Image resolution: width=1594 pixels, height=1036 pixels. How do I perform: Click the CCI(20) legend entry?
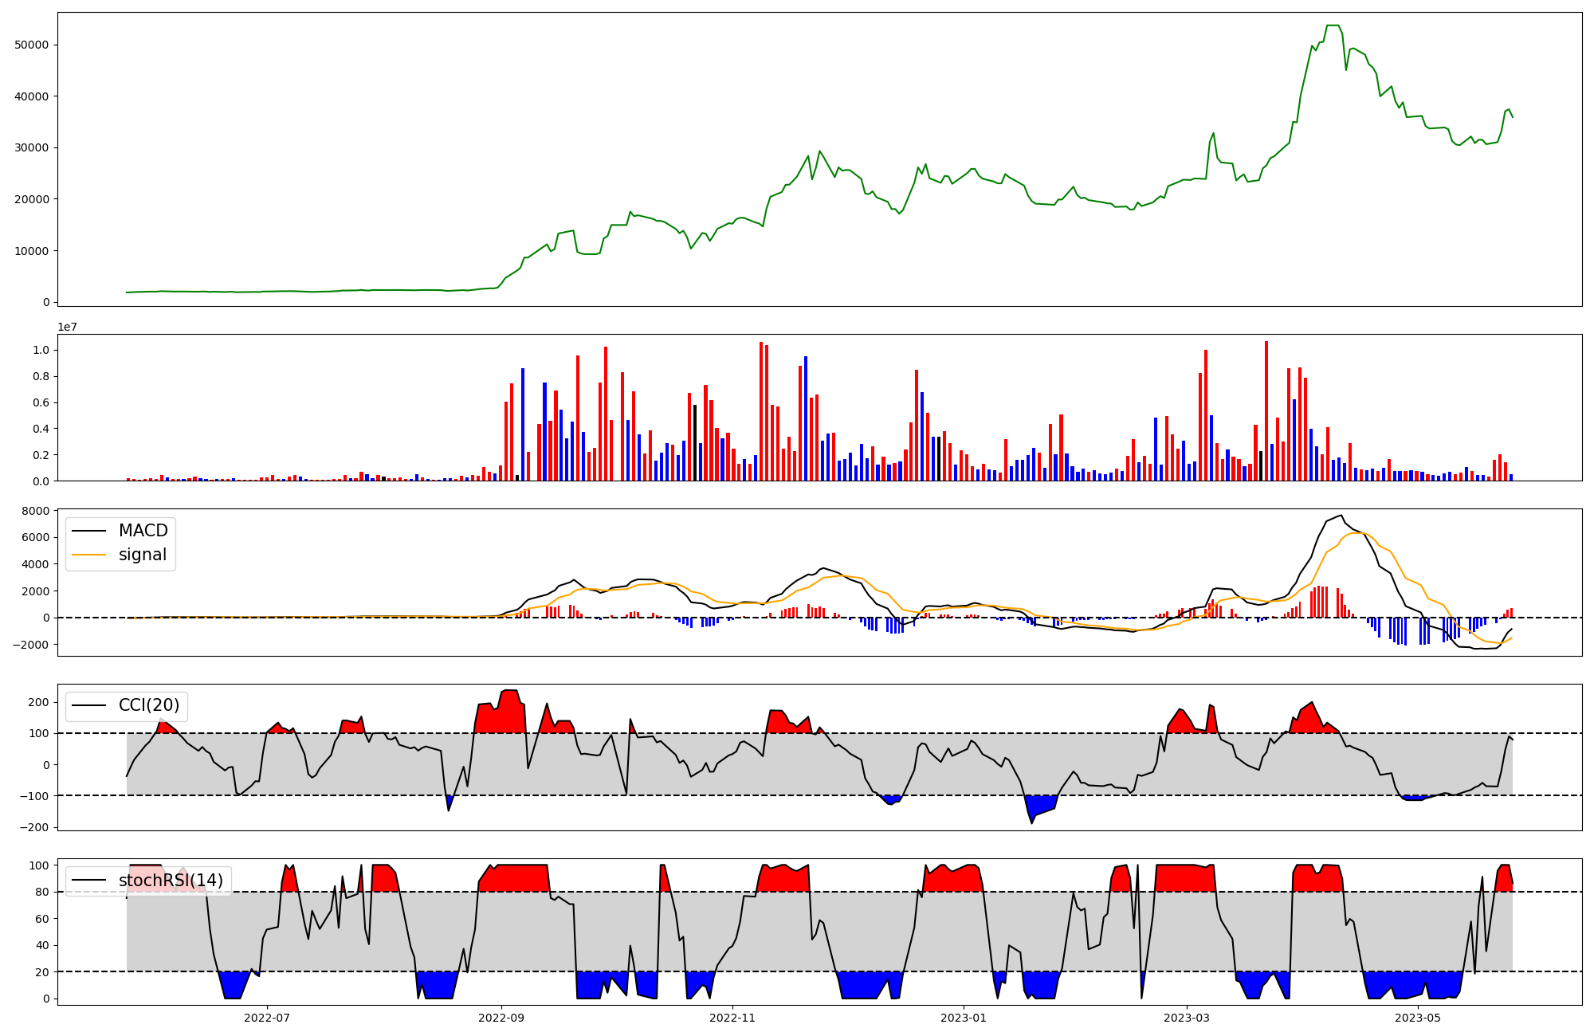148,705
